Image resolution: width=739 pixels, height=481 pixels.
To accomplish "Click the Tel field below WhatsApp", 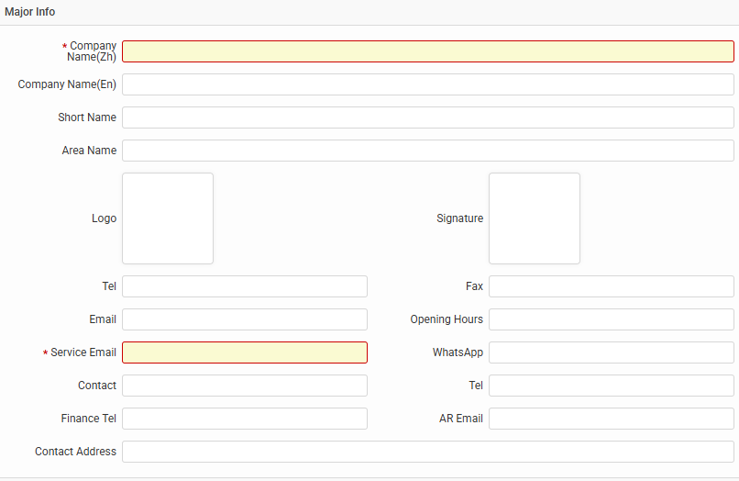I will tap(611, 386).
